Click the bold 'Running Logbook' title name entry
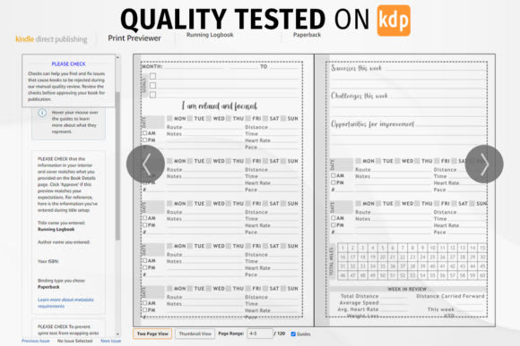520x346 pixels. [56, 229]
